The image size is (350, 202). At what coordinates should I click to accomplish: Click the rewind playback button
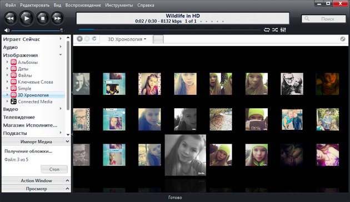coord(11,18)
